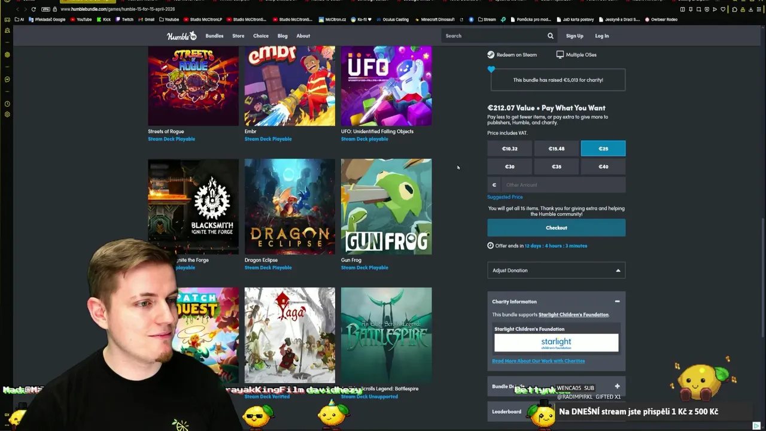This screenshot has width=766, height=431.
Task: Select the €30 price tier
Action: [x=510, y=166]
